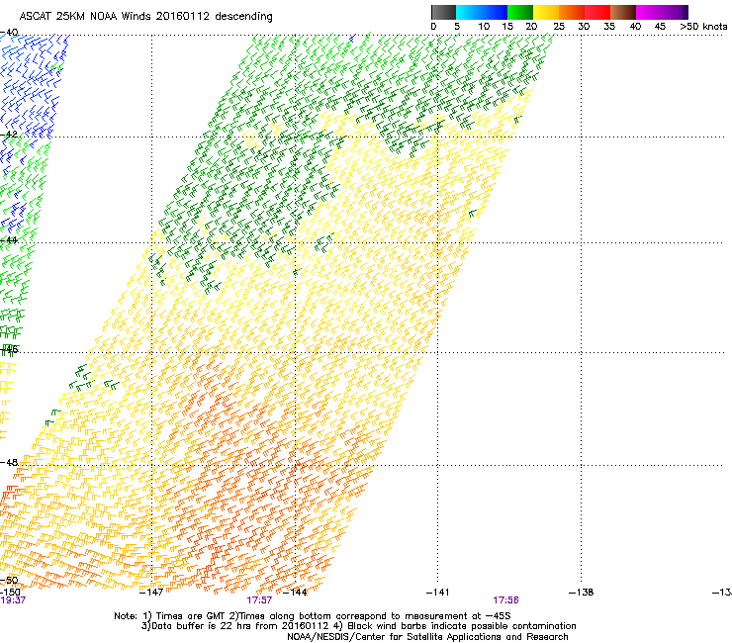Click the '-50' latitude label
This screenshot has width=732, height=643.
[x=9, y=581]
